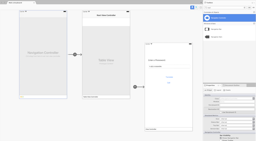The width and height of the screenshot is (256, 141).
Task: Toggle the Shows Toolbar checkbox
Action: (x=221, y=140)
